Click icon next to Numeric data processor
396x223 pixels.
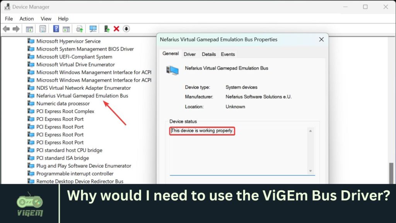pos(31,103)
